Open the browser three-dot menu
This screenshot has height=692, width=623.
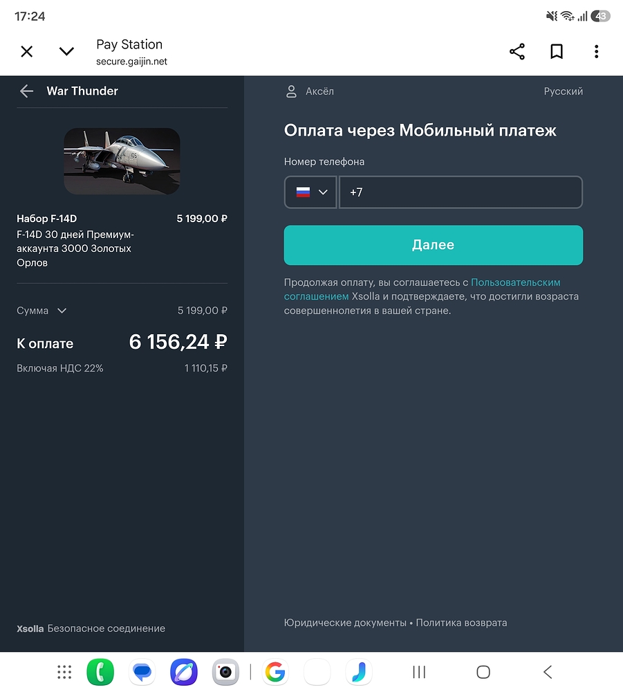[597, 52]
